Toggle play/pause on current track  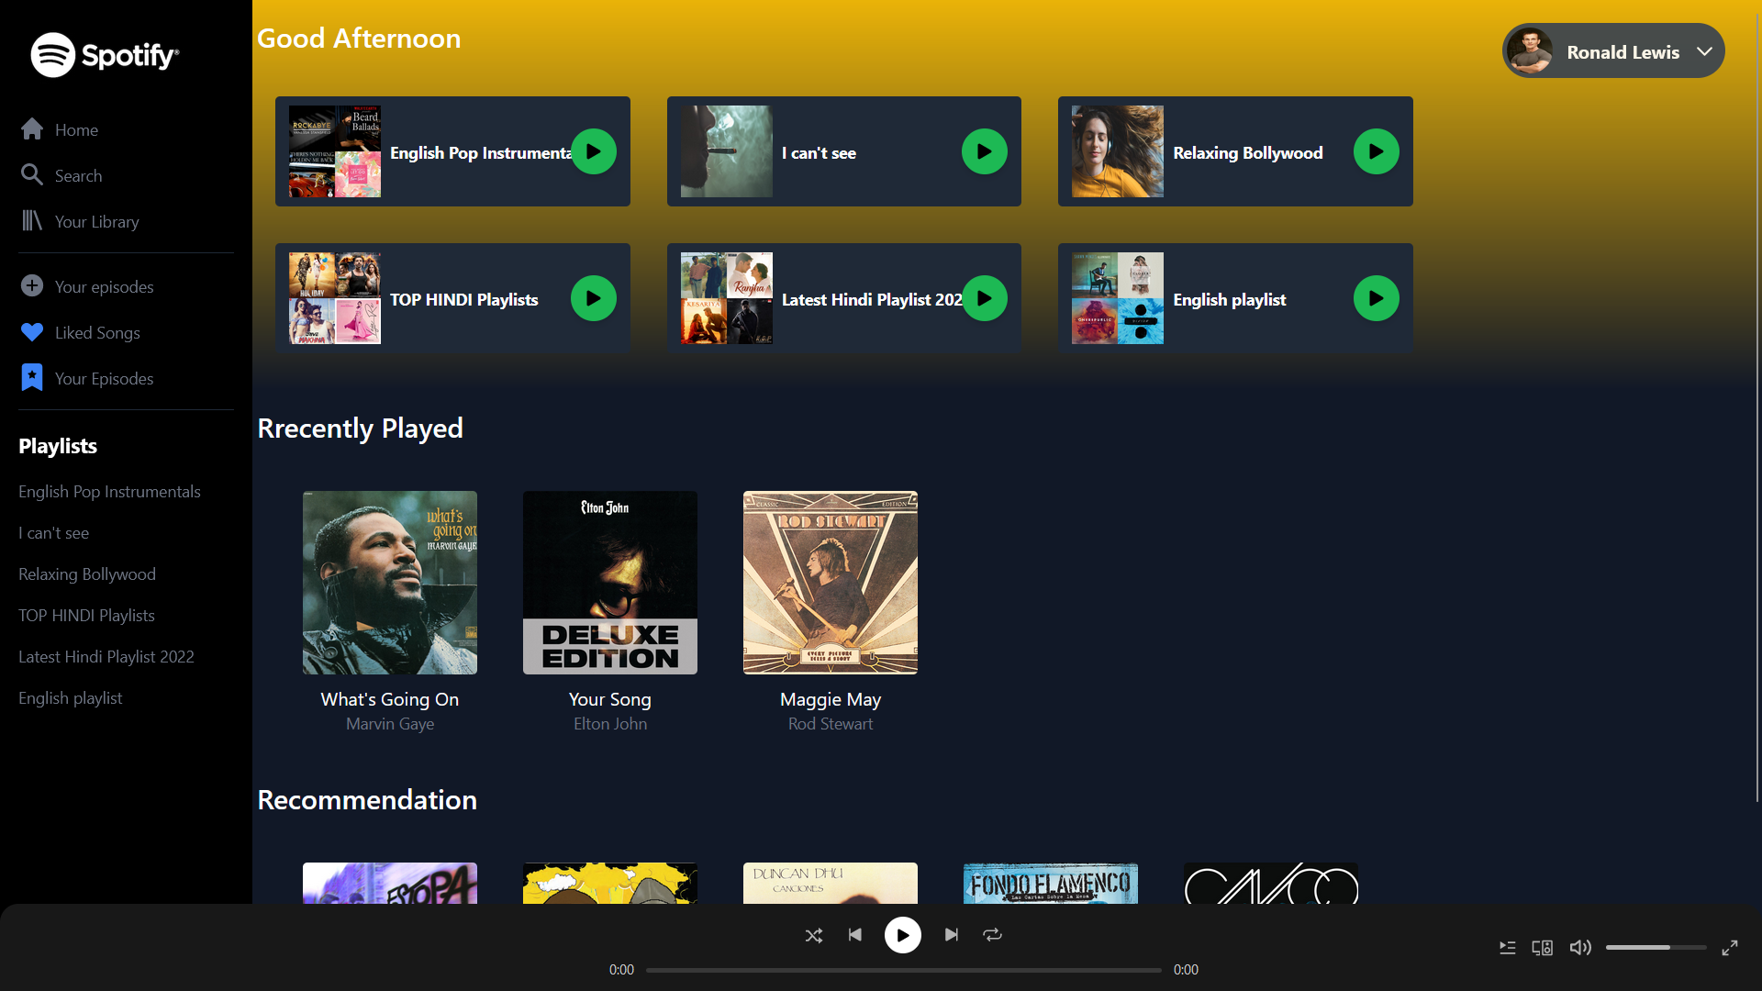902,935
